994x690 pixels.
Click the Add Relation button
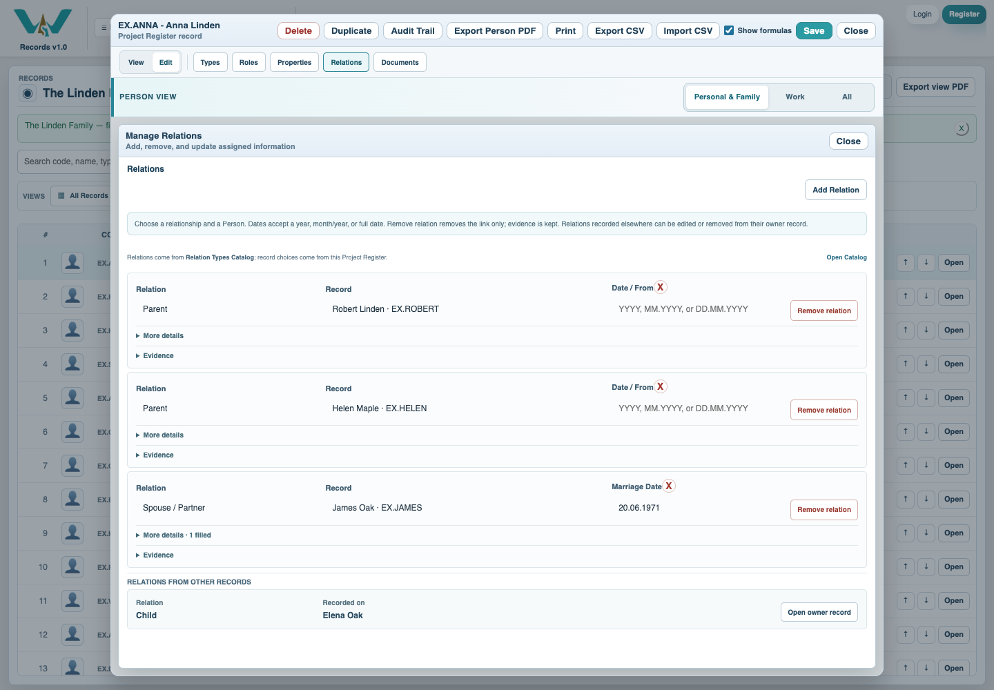pos(836,190)
